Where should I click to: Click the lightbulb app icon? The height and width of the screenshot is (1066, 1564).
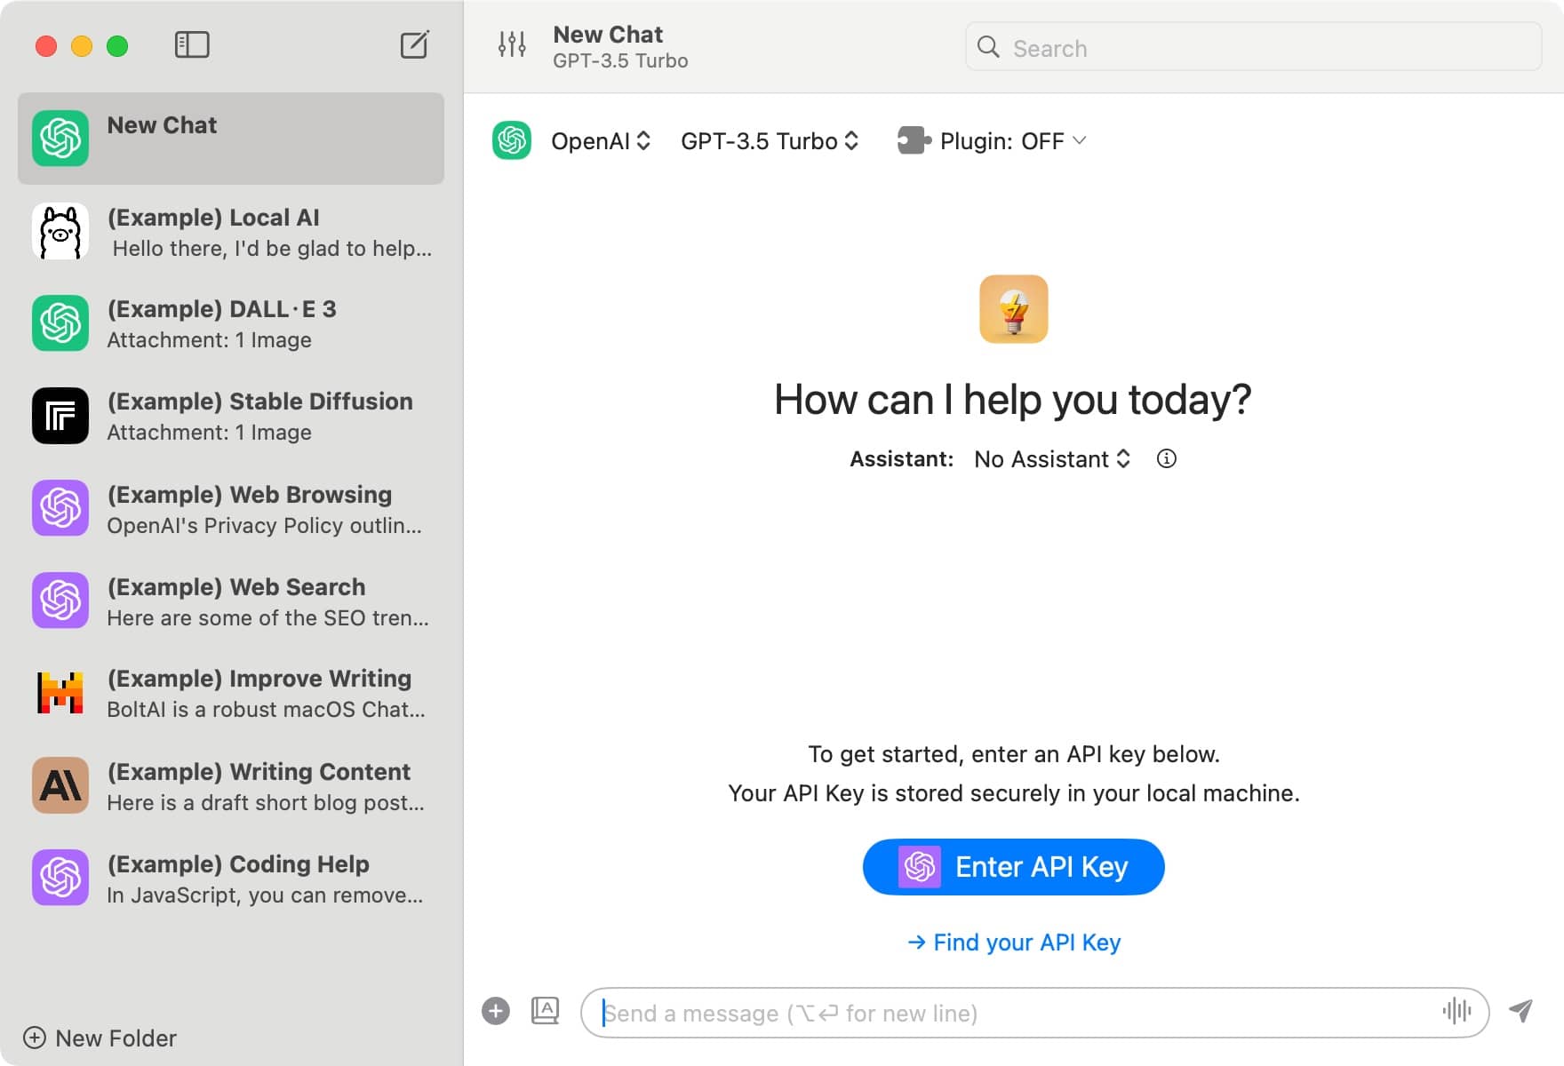[x=1014, y=309]
